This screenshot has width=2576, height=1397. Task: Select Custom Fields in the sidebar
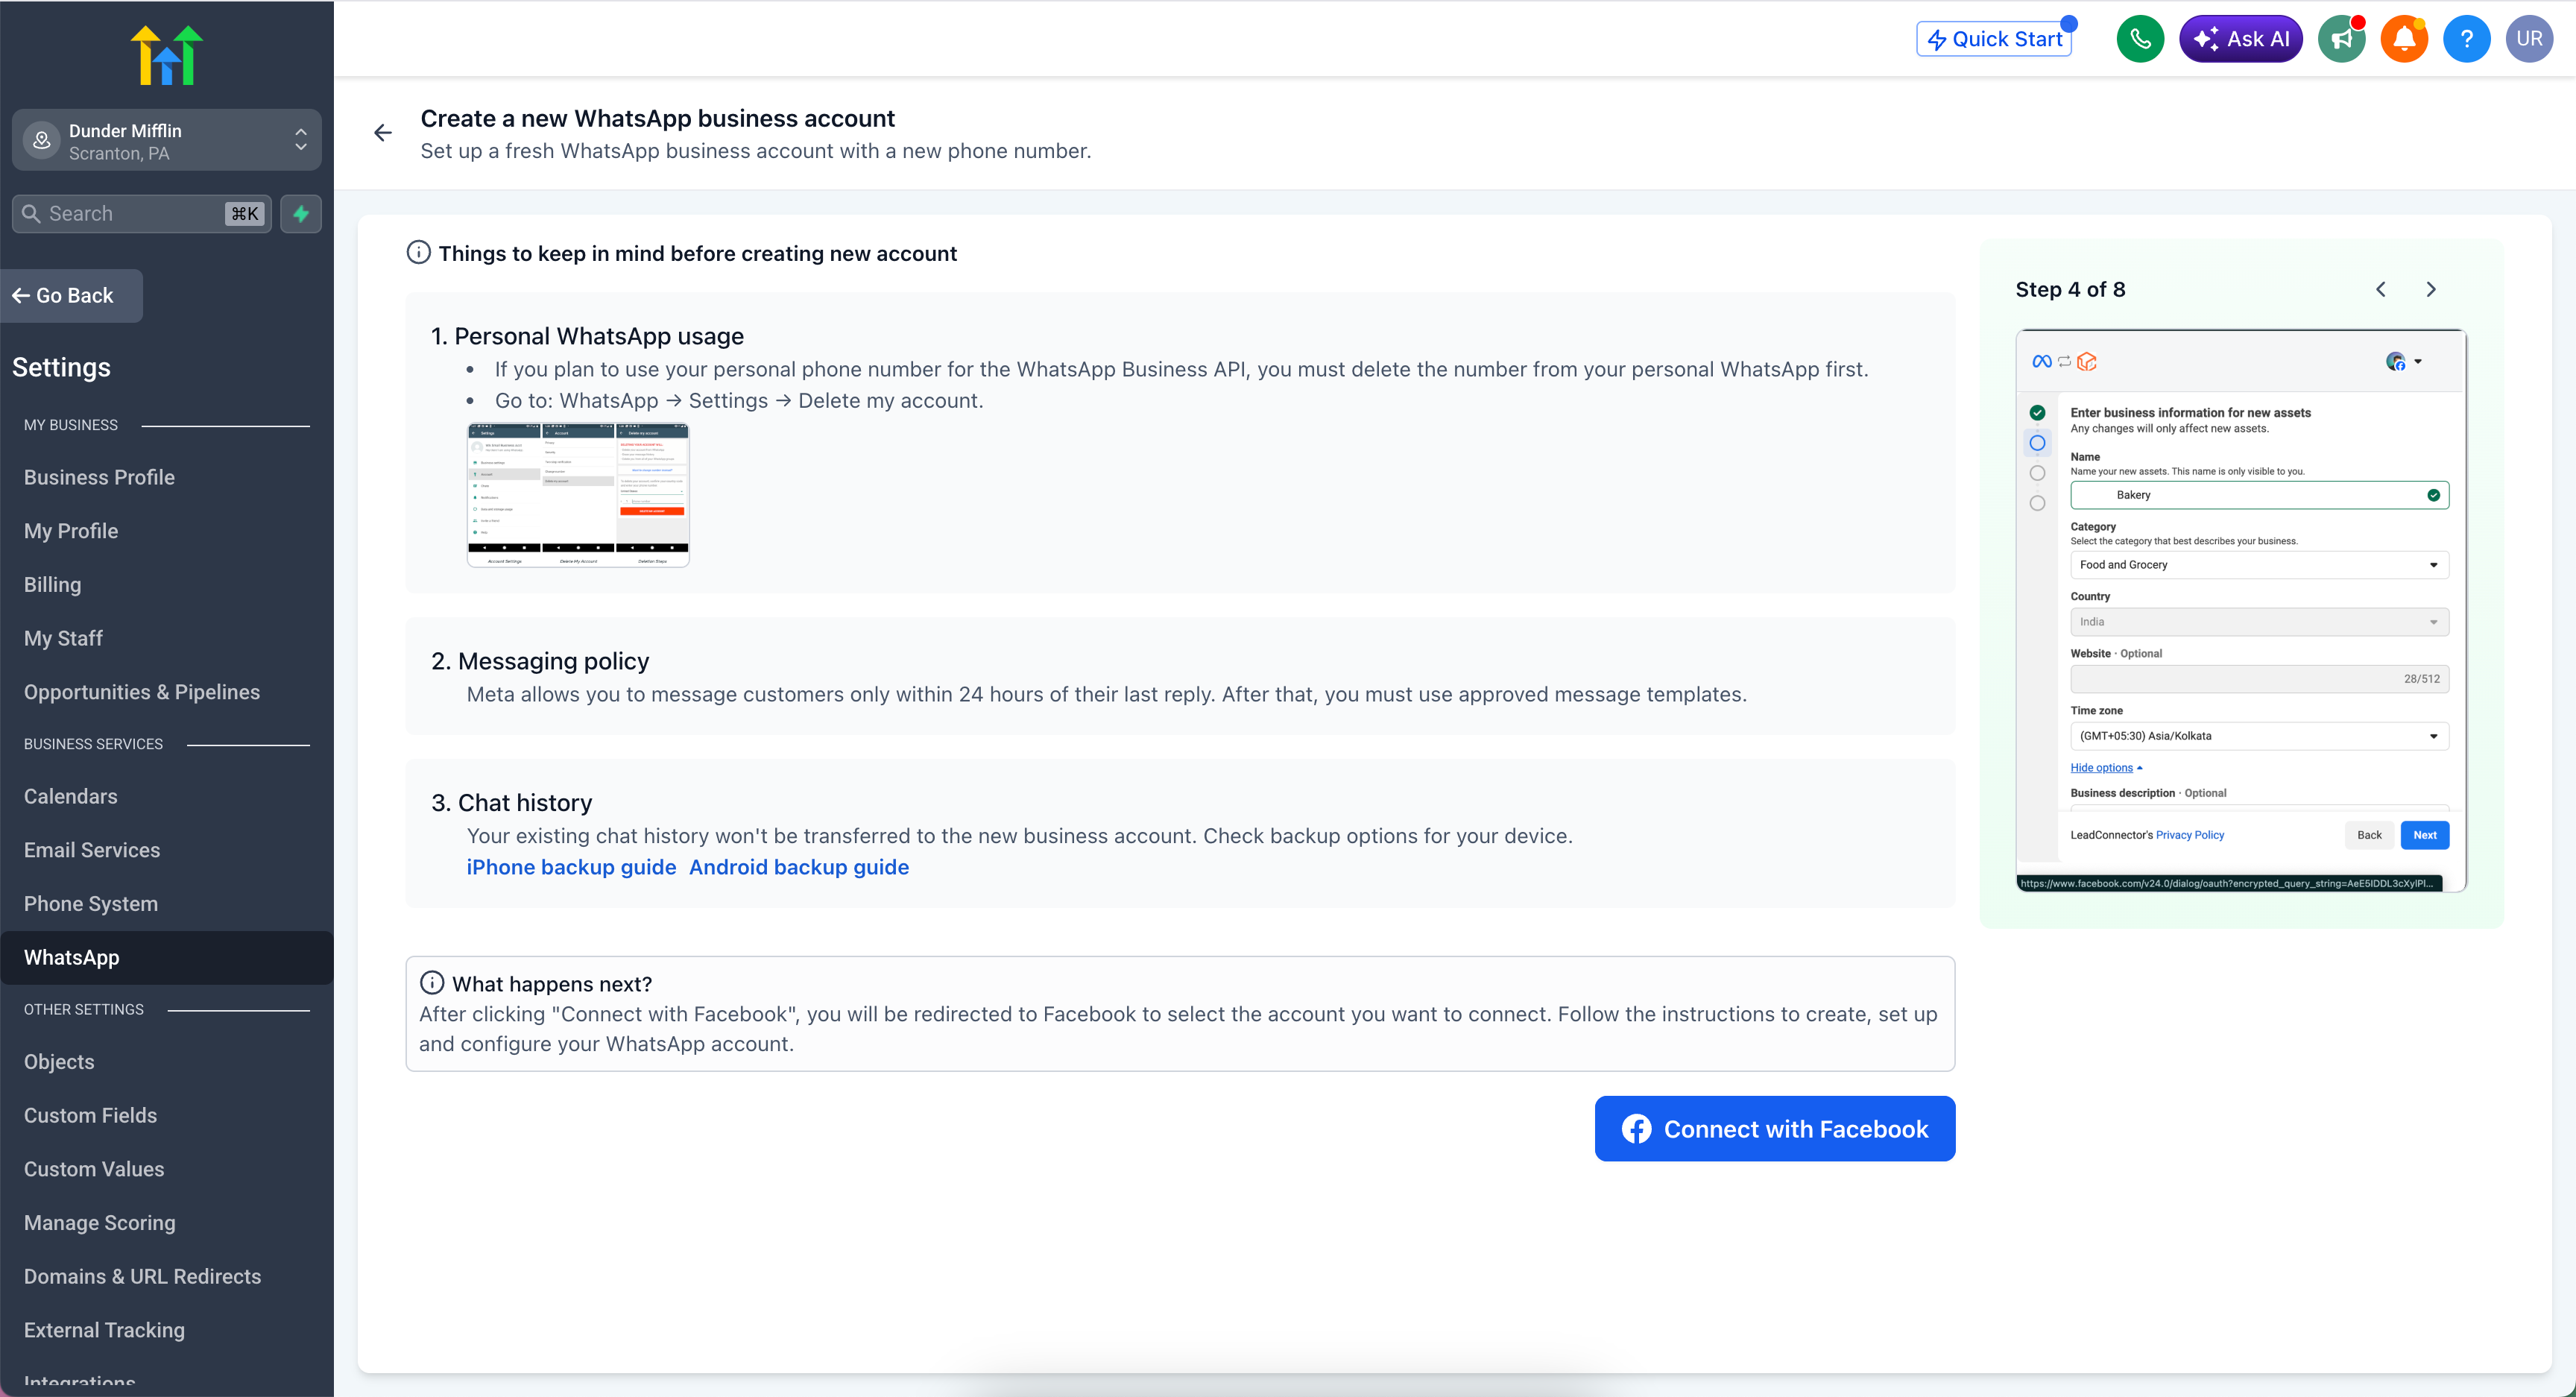tap(90, 1115)
